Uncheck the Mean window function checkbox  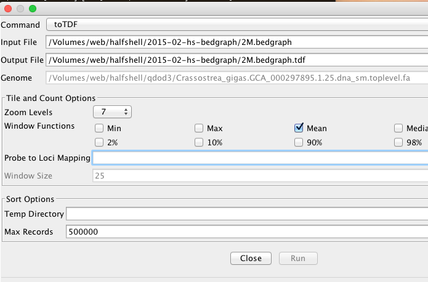[299, 127]
